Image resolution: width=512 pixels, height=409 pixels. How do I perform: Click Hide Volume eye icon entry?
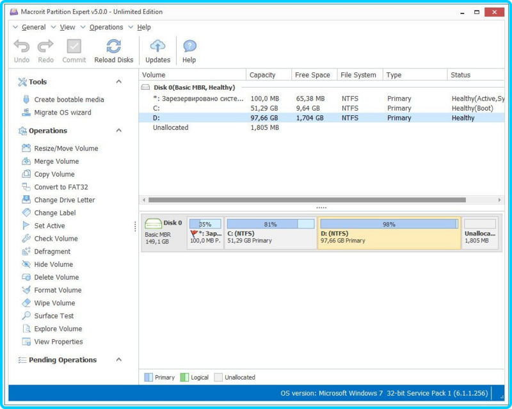[54, 264]
